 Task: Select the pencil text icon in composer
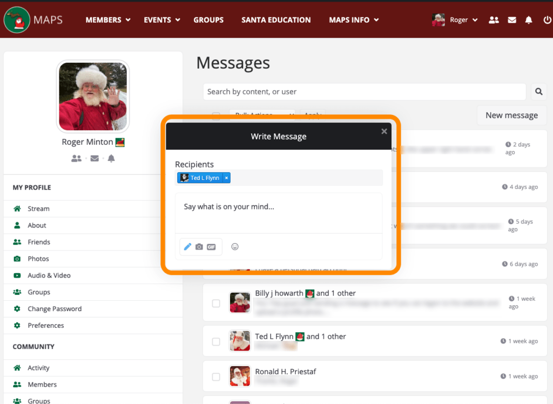(x=187, y=247)
